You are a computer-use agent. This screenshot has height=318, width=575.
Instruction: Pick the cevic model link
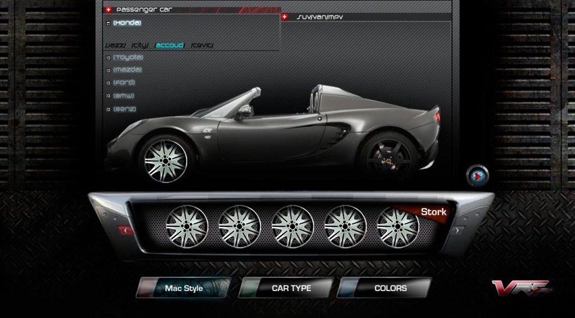[202, 46]
